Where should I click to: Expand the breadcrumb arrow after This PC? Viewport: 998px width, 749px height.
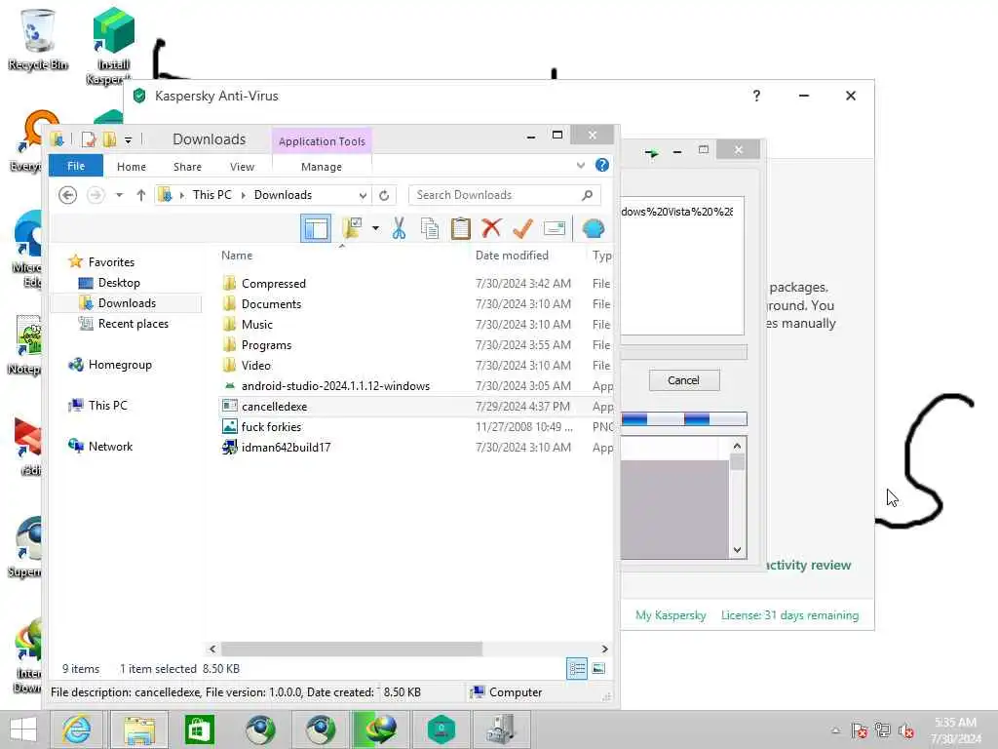coord(243,195)
